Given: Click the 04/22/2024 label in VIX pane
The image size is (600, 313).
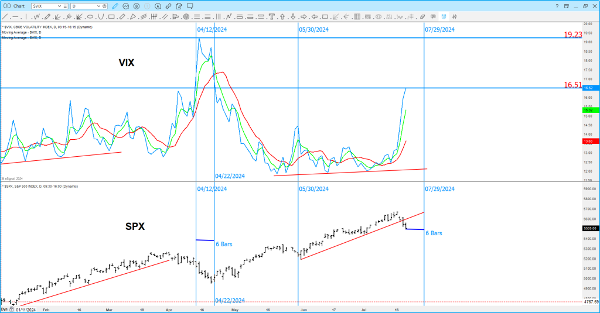Looking at the screenshot, I should click(x=230, y=176).
